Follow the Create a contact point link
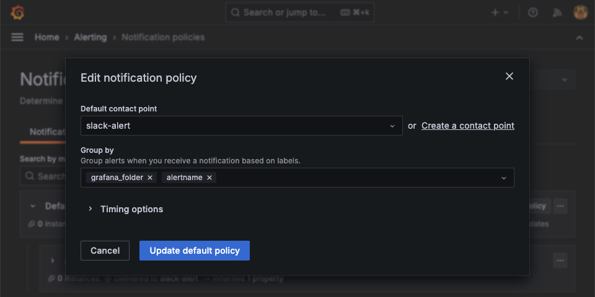Viewport: 595px width, 297px height. pos(468,126)
